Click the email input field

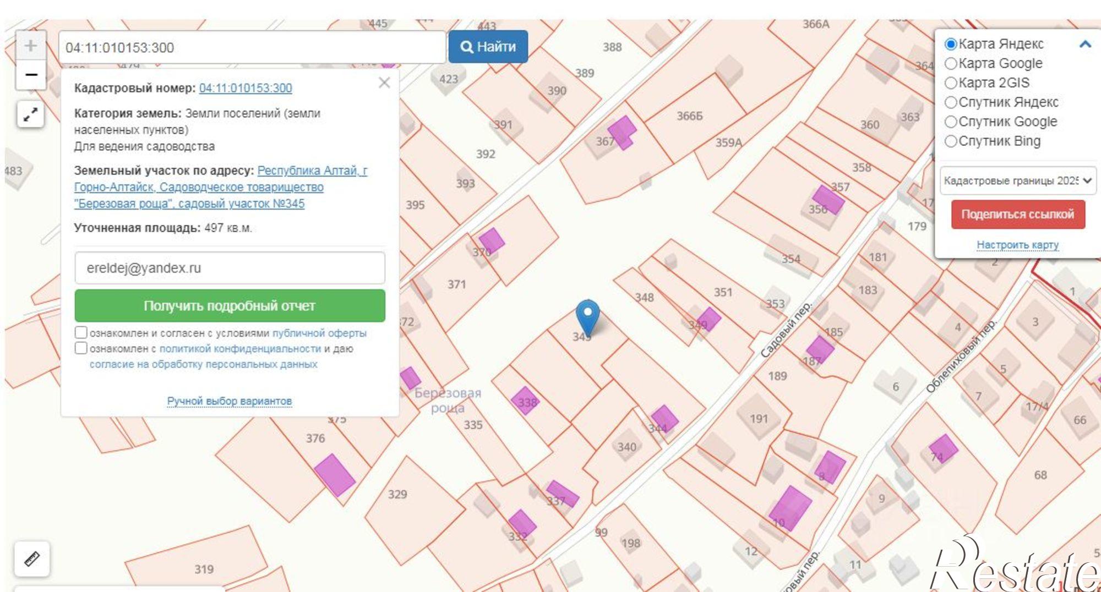point(230,268)
